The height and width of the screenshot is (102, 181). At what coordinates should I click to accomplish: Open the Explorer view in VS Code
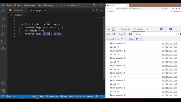(x=3, y=11)
